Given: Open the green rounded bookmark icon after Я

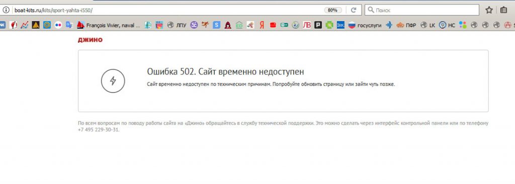Looking at the screenshot, I should pyautogui.click(x=284, y=25).
